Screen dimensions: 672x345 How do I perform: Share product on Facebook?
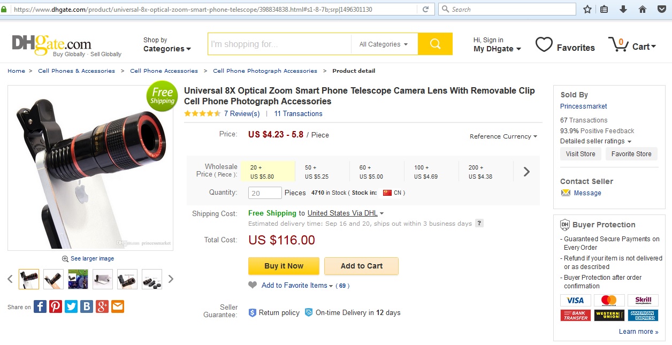40,306
